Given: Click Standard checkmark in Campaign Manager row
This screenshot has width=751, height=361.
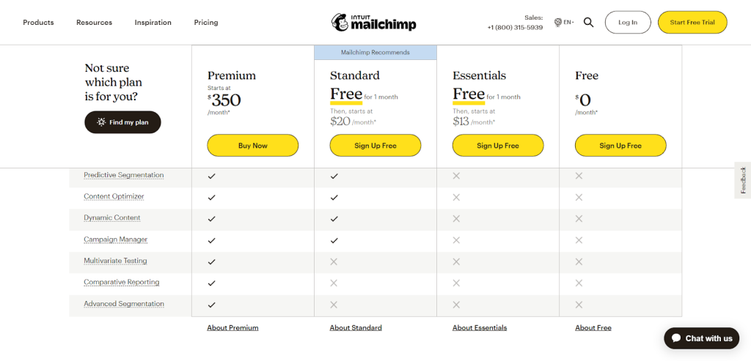Looking at the screenshot, I should coord(334,240).
